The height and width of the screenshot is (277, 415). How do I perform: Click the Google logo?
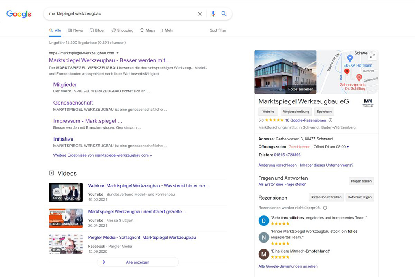coord(19,14)
